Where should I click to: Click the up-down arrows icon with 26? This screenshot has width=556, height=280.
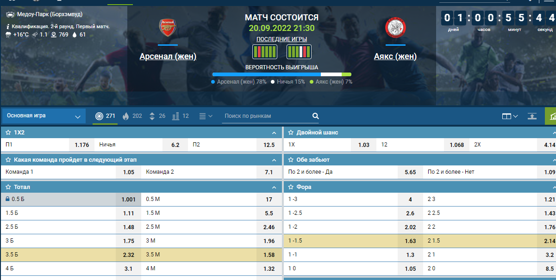(152, 116)
